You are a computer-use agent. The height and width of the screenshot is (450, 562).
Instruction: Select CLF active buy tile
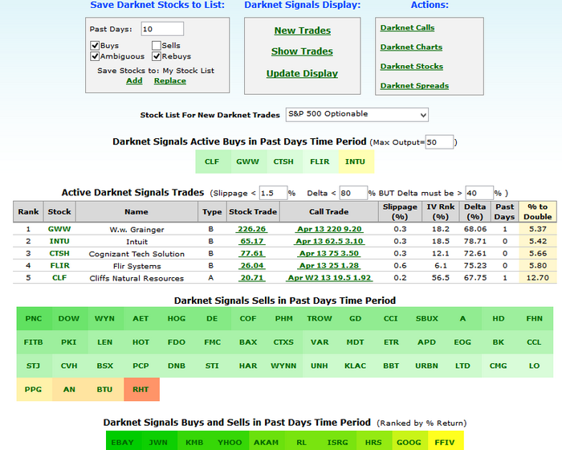214,162
